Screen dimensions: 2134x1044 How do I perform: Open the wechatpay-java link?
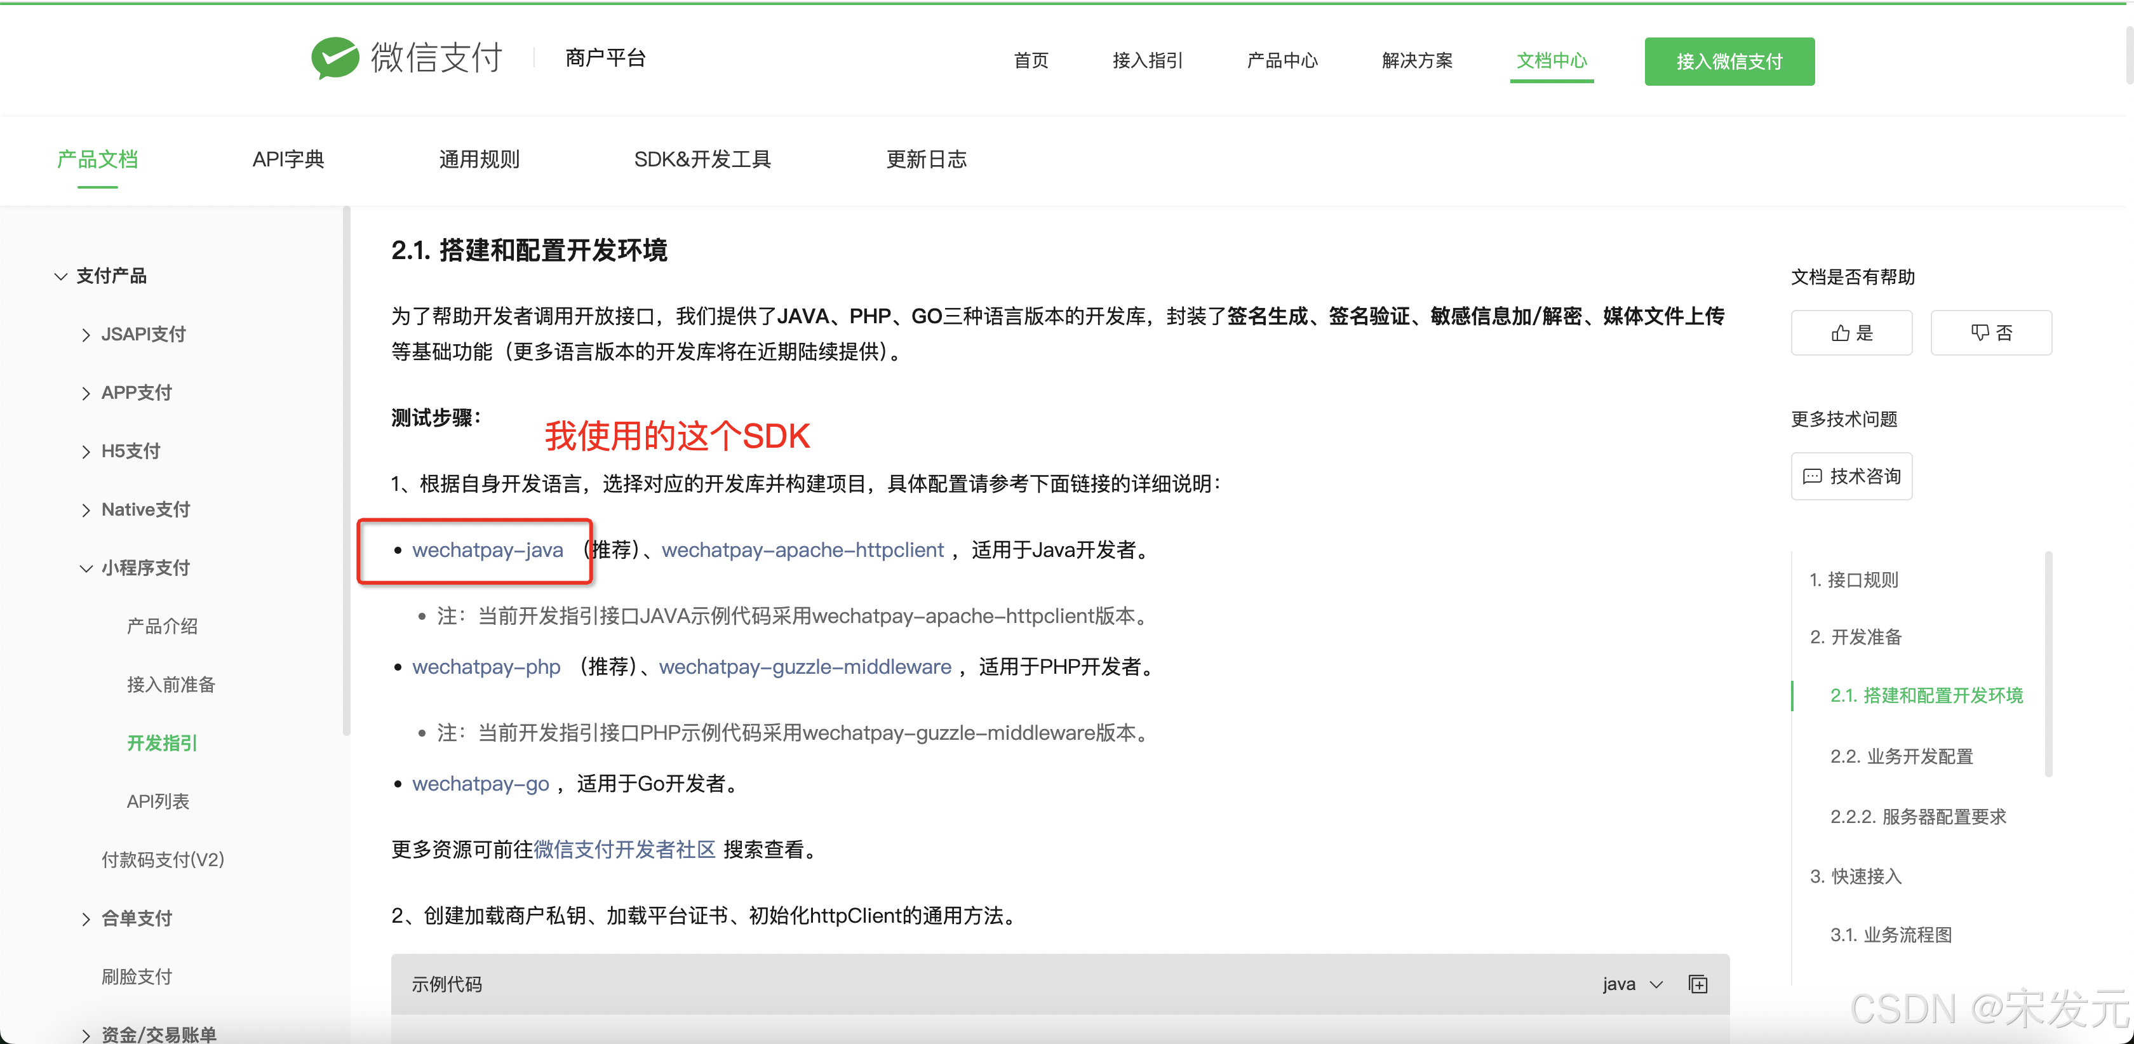click(487, 550)
